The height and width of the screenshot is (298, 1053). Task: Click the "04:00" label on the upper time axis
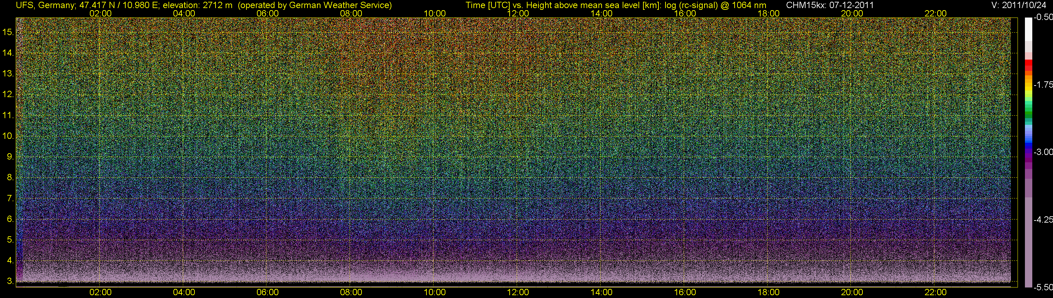coord(184,13)
